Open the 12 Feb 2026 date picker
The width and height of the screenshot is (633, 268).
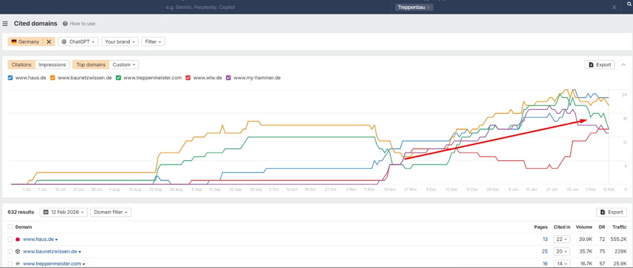click(63, 212)
